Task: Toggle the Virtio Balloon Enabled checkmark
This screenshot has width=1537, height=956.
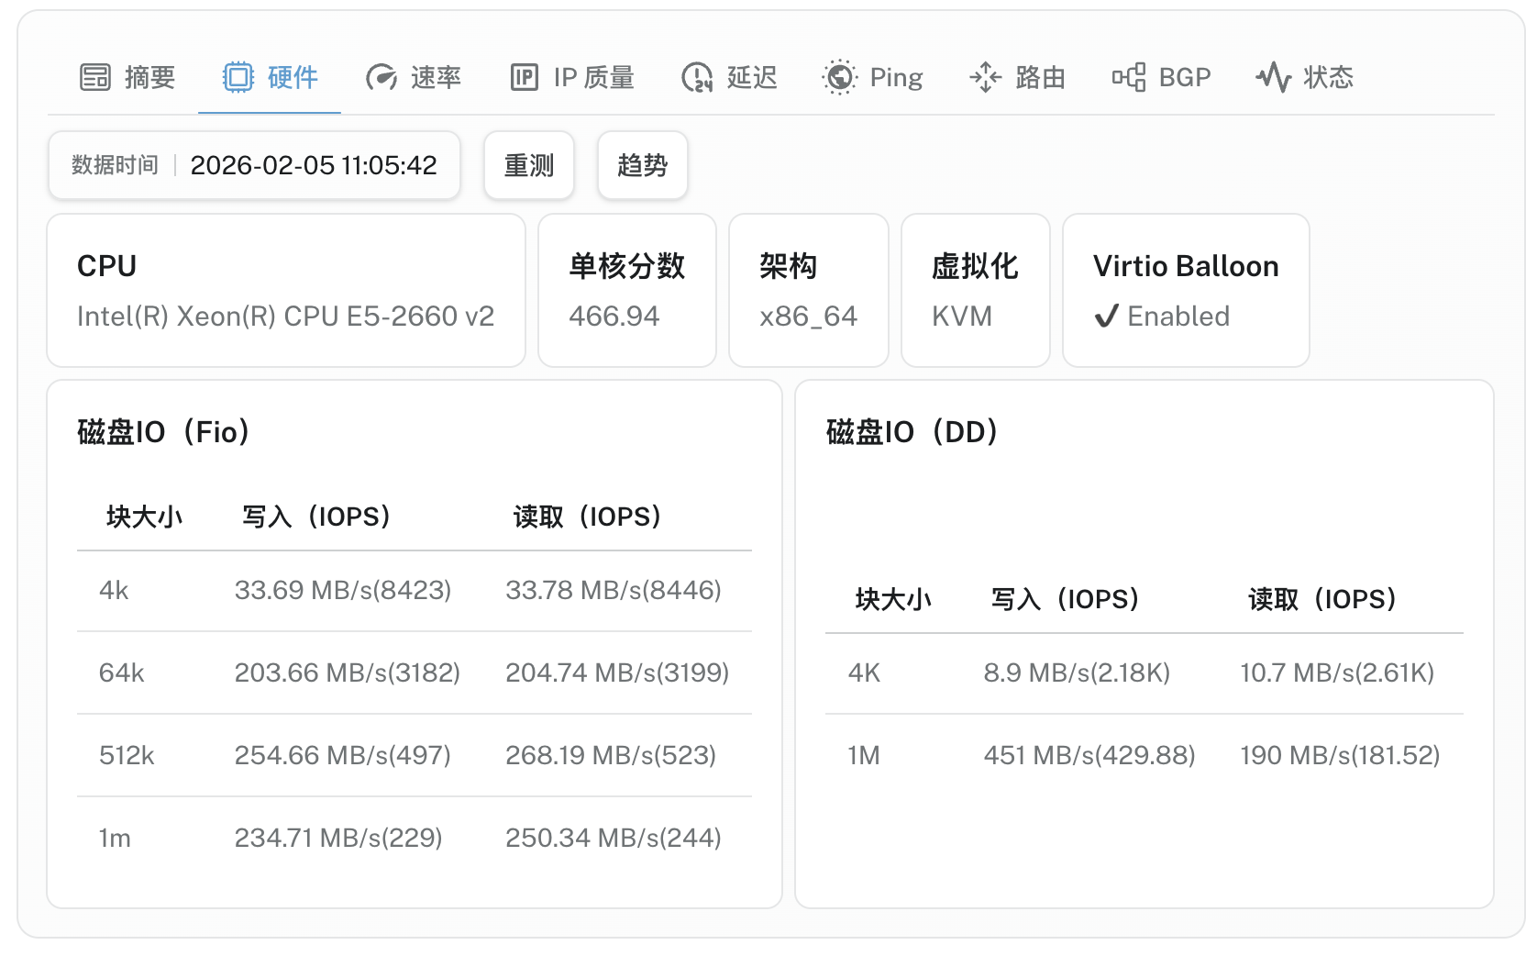Action: tap(1107, 316)
